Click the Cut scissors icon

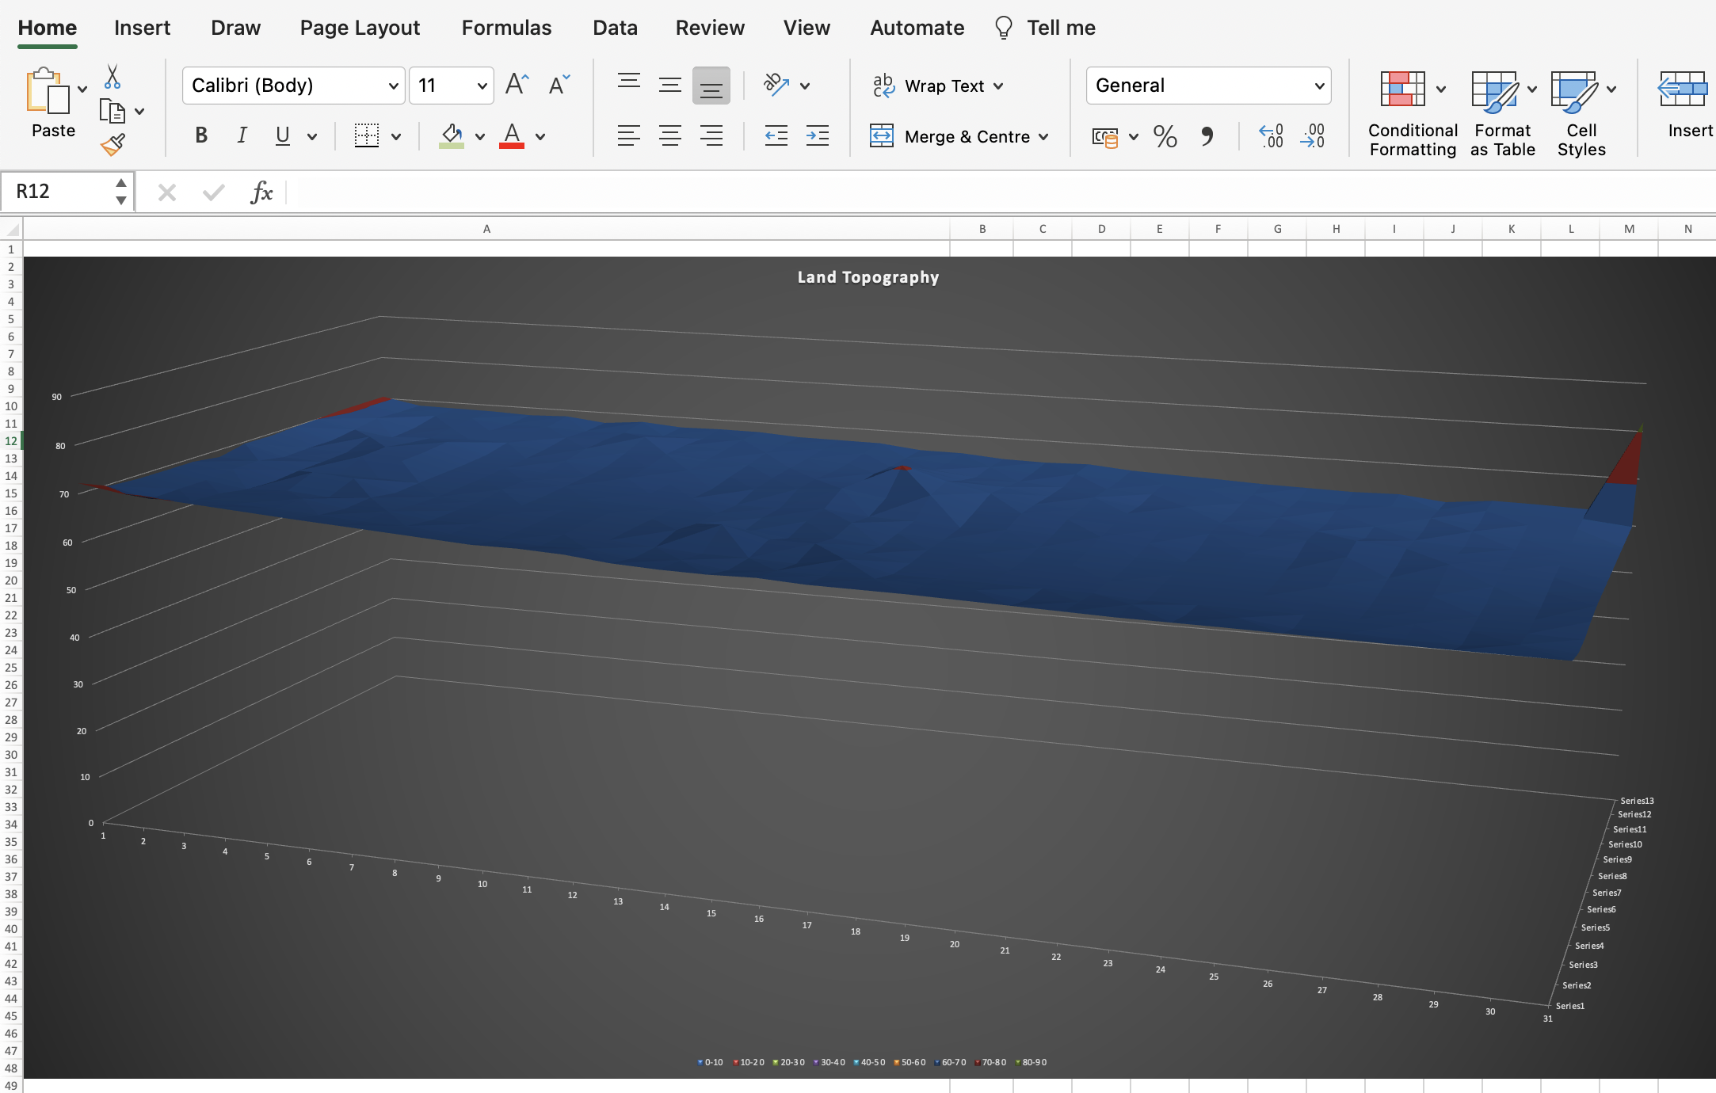pos(112,77)
